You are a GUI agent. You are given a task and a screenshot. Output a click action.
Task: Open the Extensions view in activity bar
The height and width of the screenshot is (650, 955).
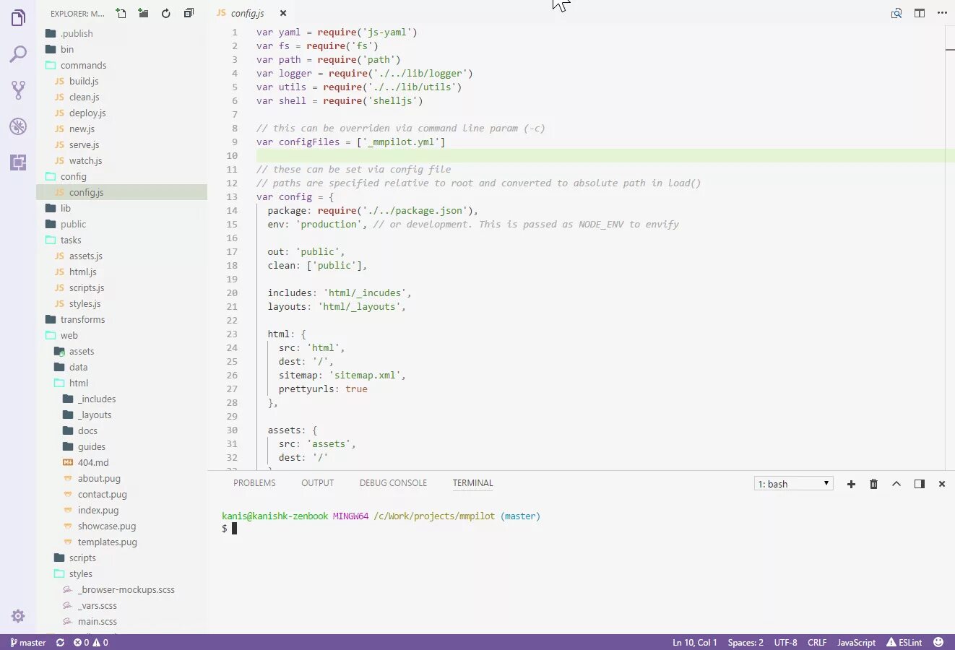(18, 162)
